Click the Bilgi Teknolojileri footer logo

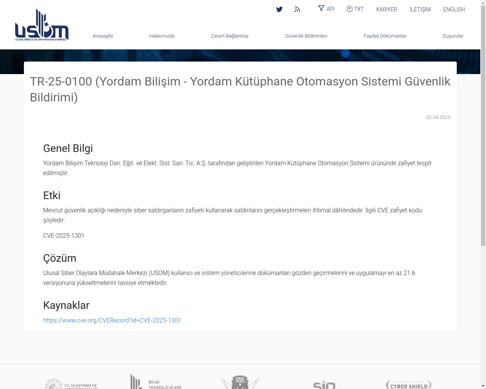(156, 382)
